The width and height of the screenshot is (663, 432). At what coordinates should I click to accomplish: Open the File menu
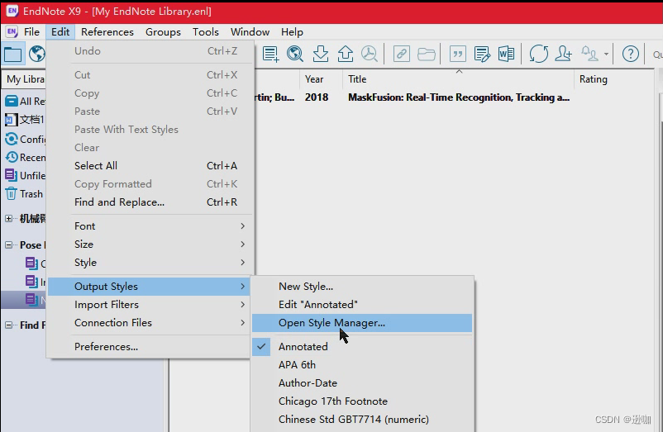coord(31,31)
